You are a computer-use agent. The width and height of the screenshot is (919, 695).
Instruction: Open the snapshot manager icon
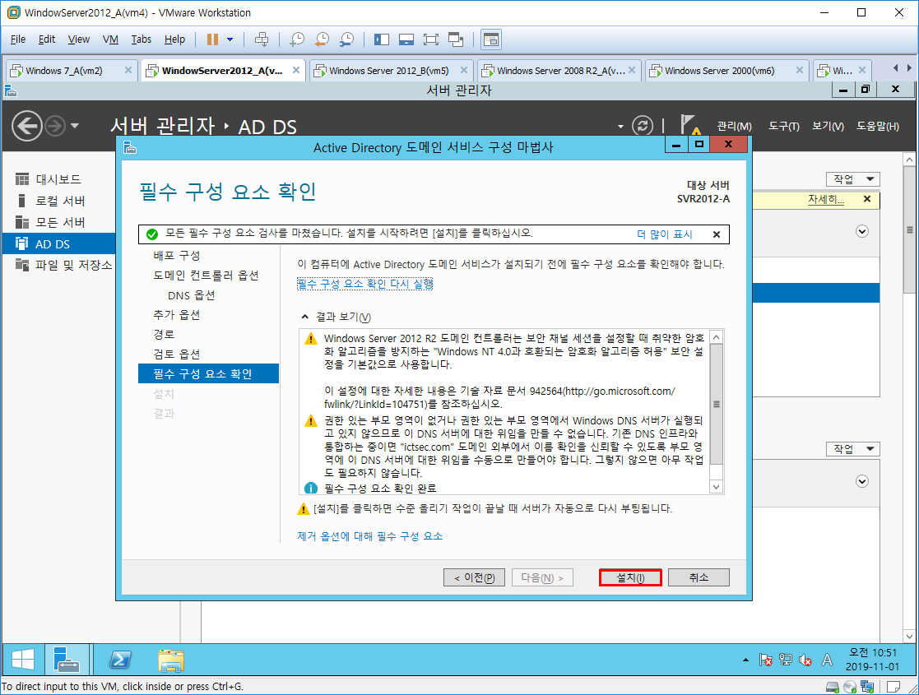346,39
